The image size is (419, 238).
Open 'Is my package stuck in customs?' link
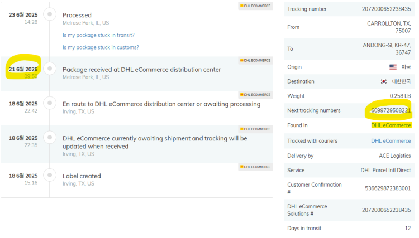(101, 47)
